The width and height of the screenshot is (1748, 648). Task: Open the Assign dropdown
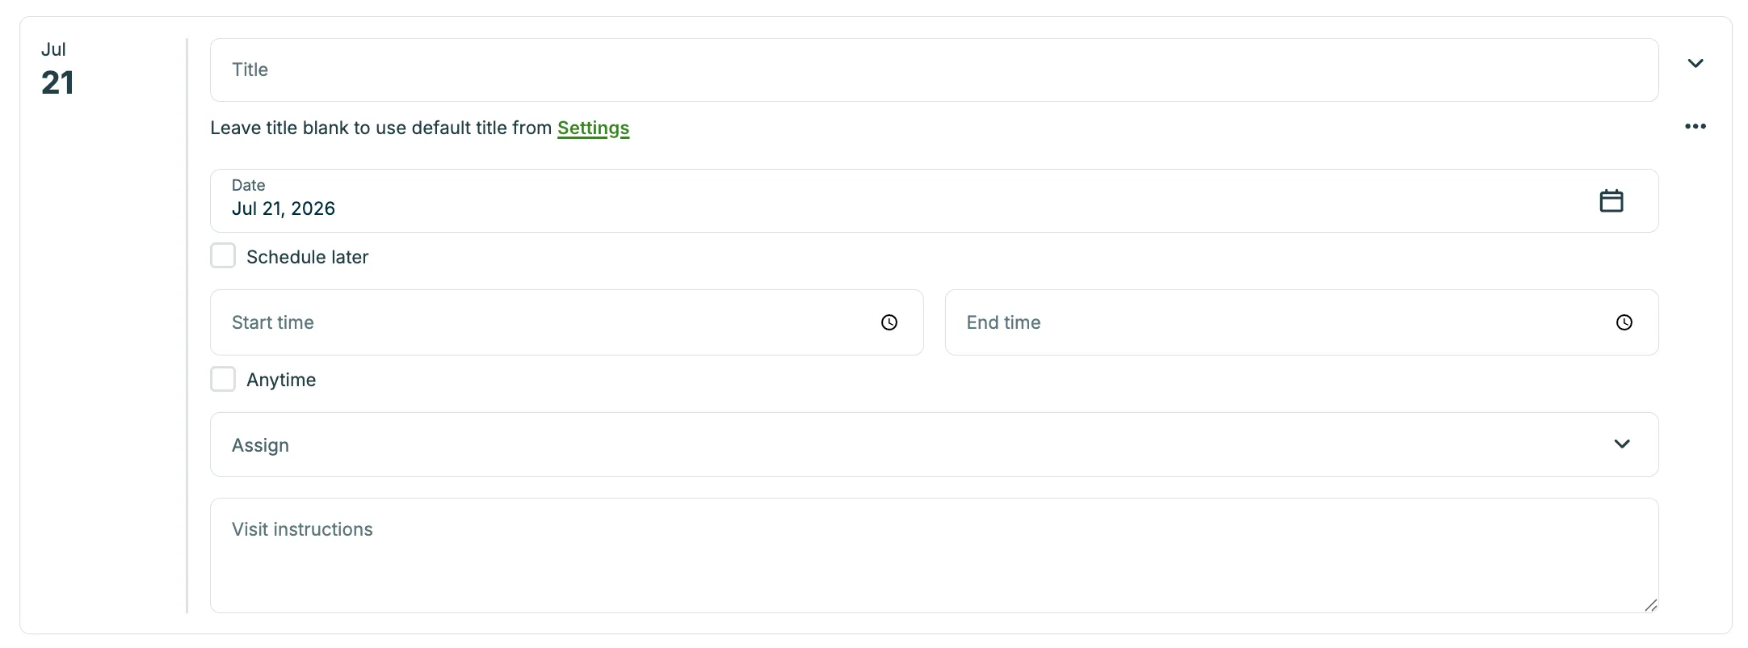click(x=934, y=444)
